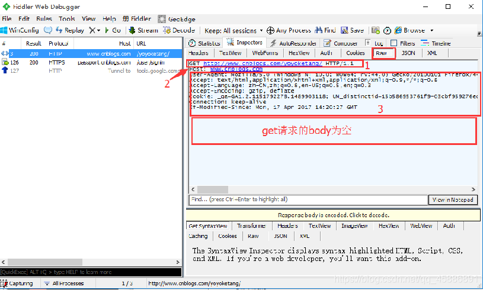
Task: Select the request JSON tab
Action: pos(408,53)
